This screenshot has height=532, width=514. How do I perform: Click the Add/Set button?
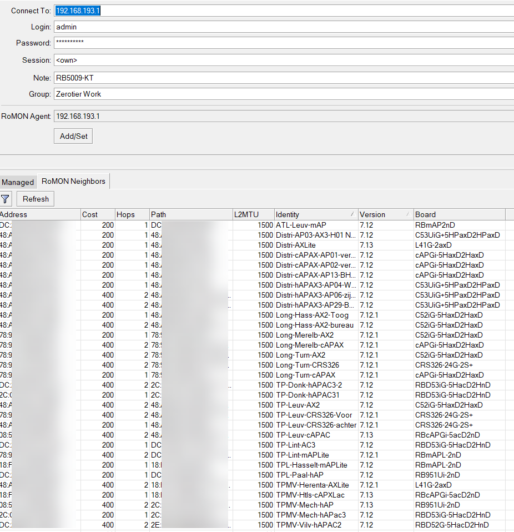[x=73, y=136]
